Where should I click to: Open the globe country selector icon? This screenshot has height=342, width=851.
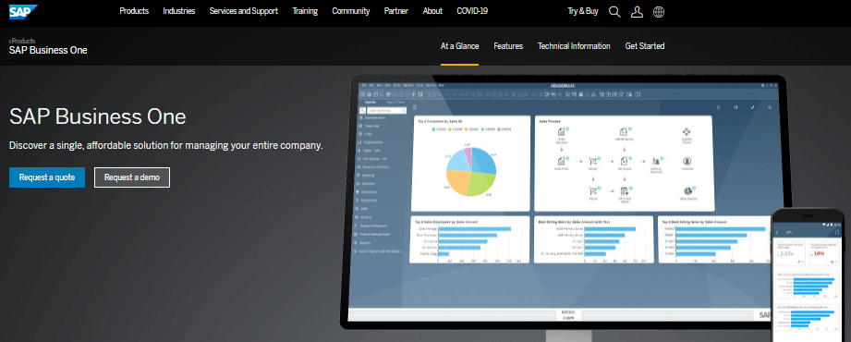tap(659, 12)
